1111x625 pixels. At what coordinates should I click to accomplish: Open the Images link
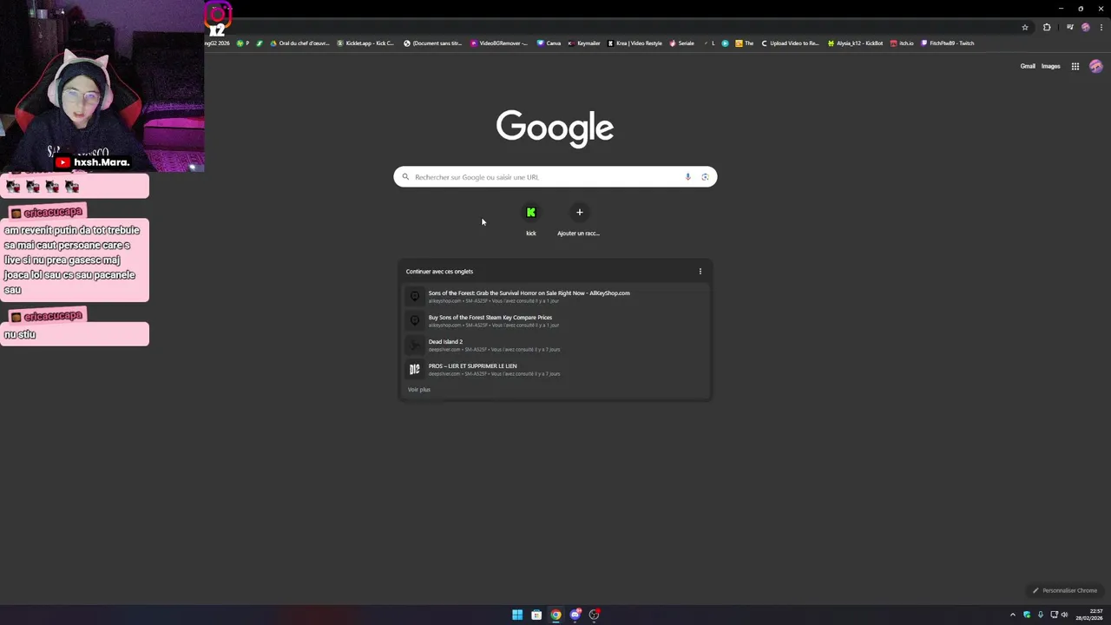tap(1051, 66)
